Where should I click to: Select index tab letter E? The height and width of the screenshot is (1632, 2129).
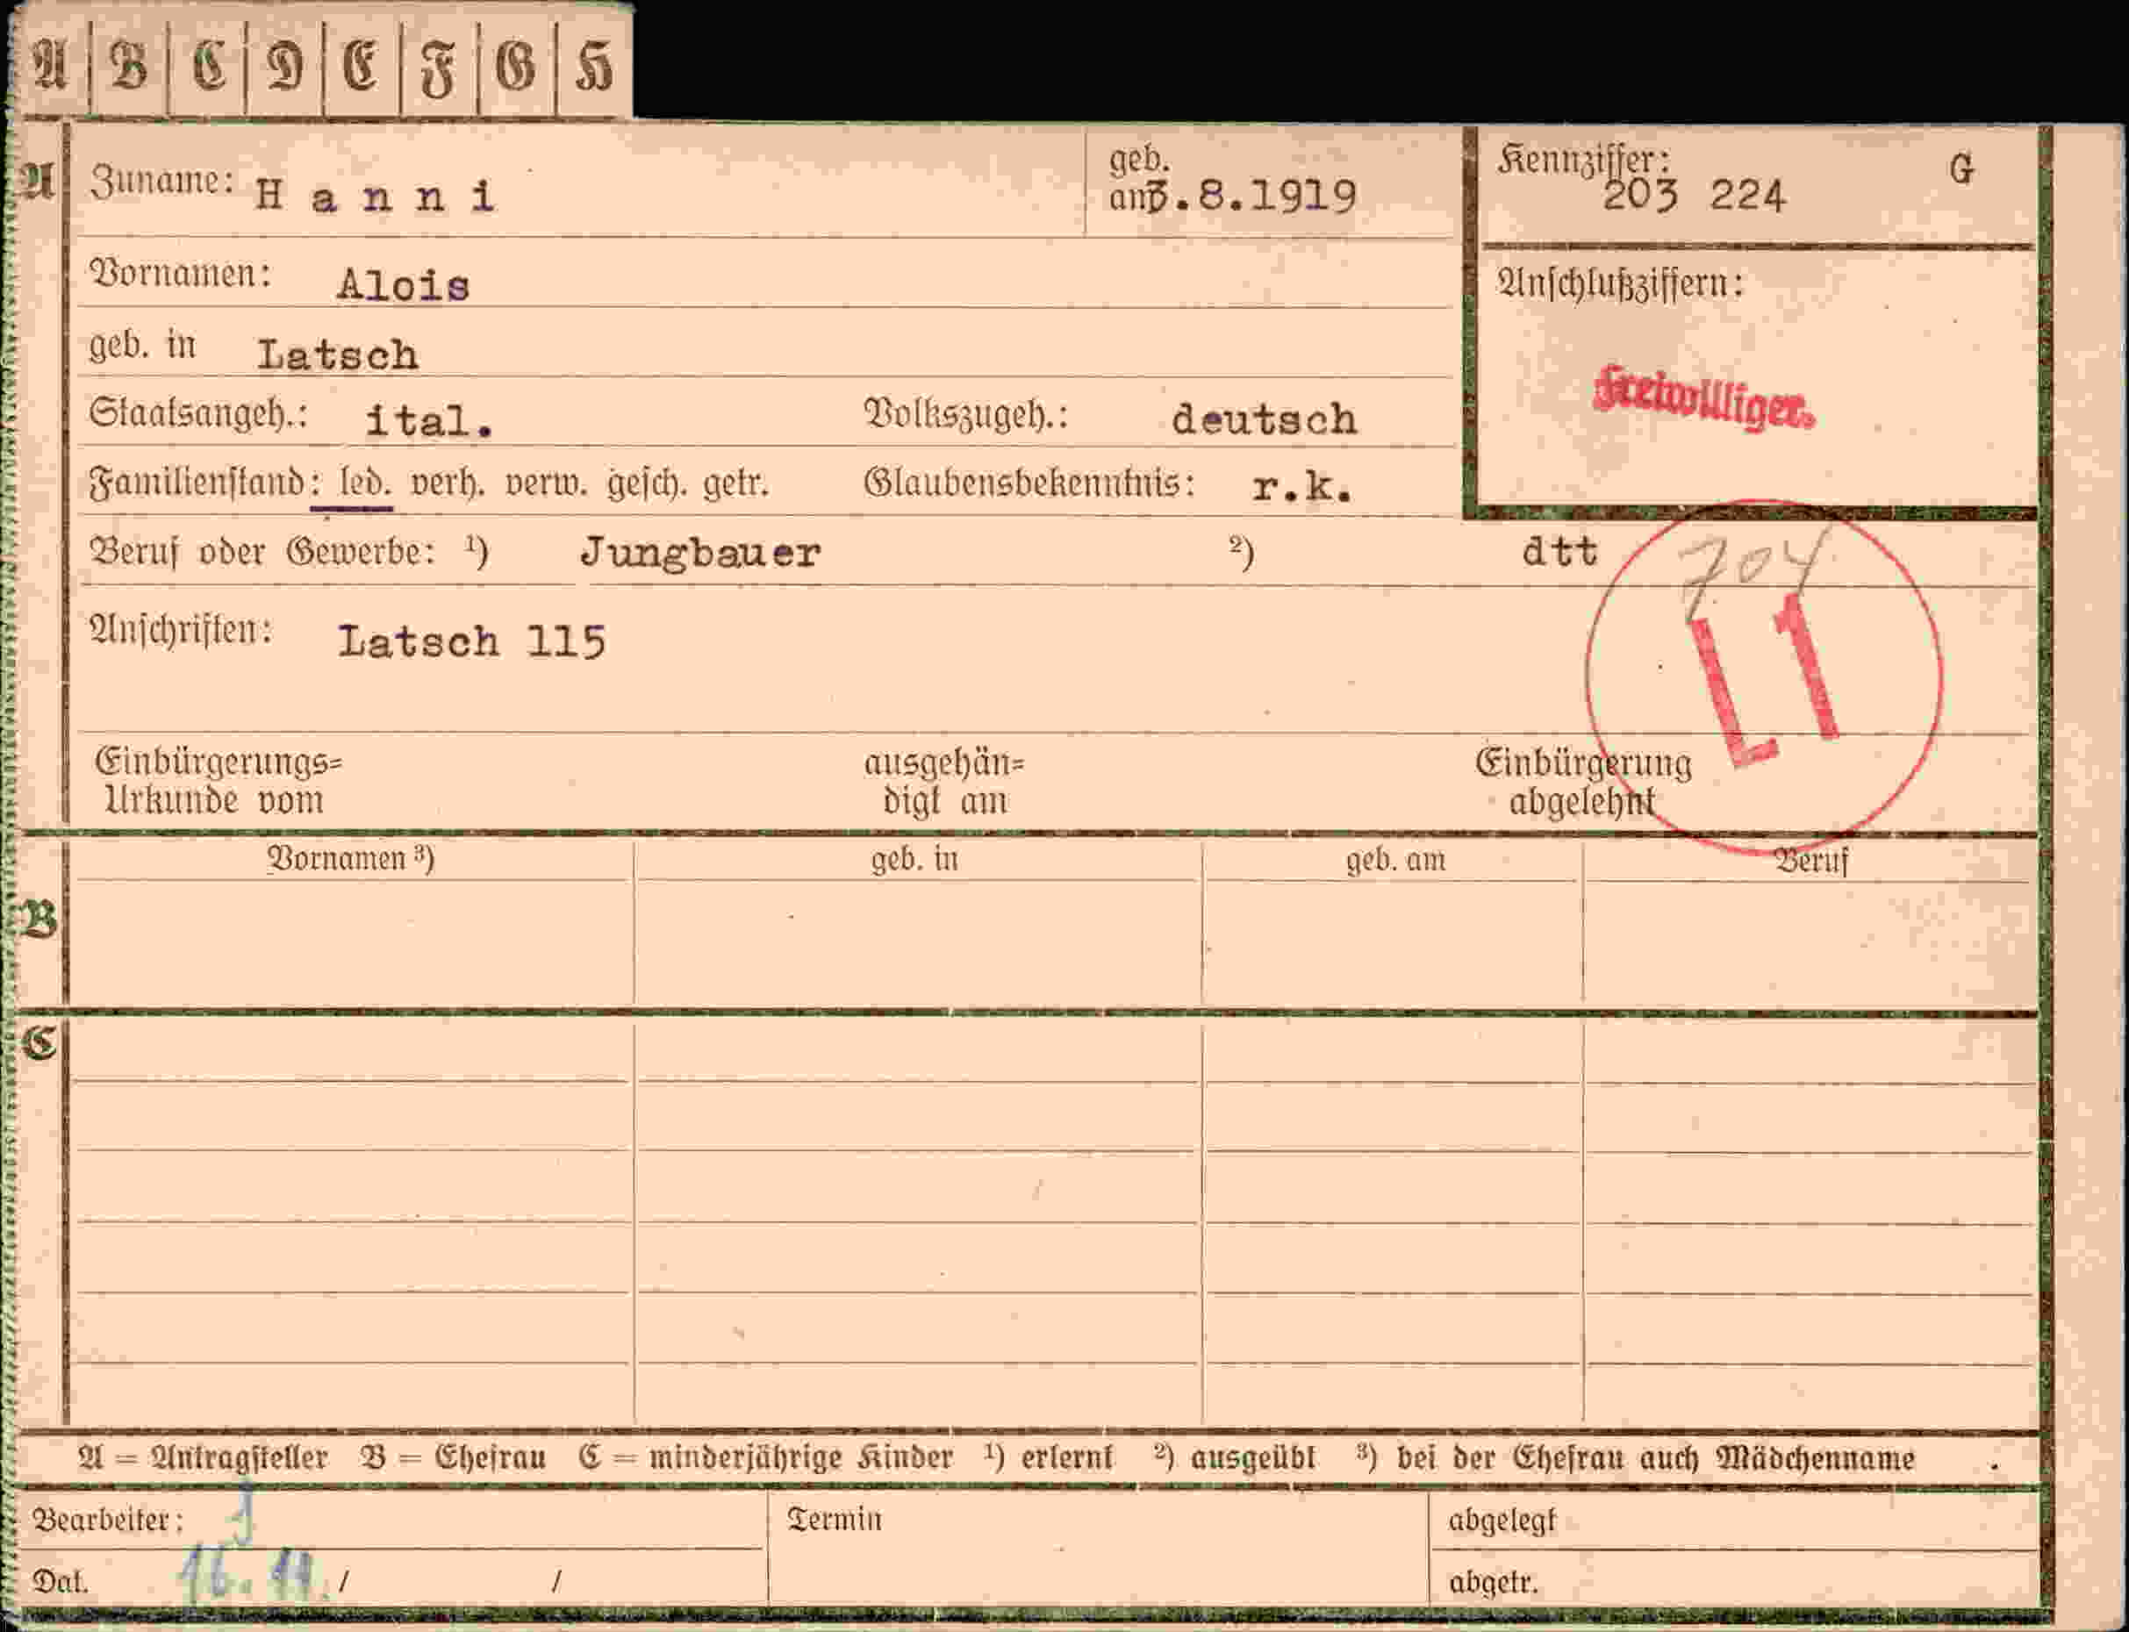(x=362, y=67)
